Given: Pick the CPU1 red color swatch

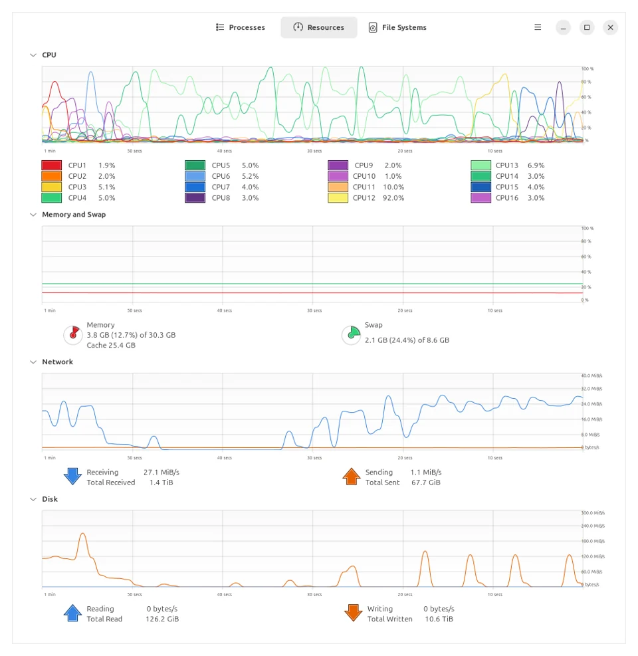Looking at the screenshot, I should (51, 165).
